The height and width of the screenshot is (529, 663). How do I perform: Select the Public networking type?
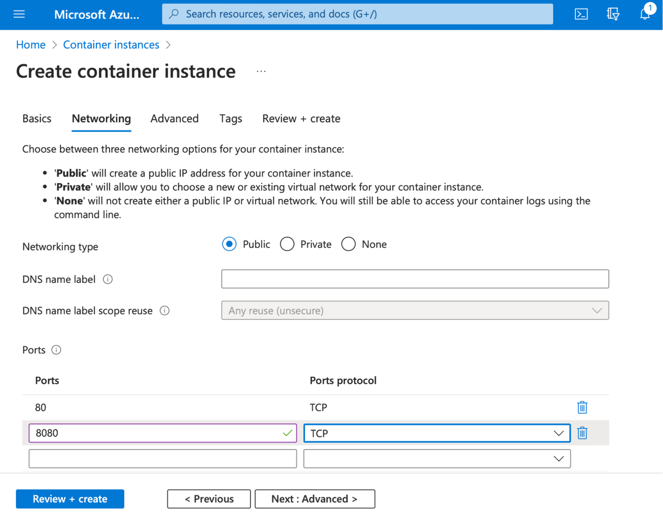tap(229, 244)
